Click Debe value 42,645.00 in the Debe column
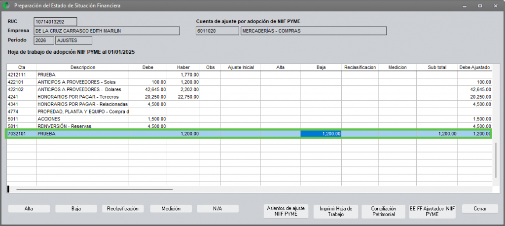The image size is (505, 226). tap(148, 89)
